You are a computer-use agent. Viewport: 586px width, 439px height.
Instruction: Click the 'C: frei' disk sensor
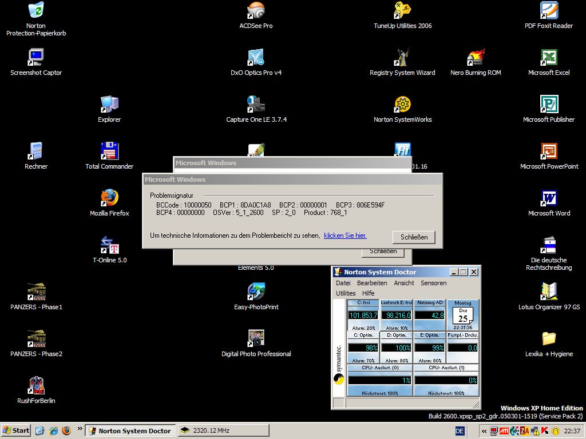pos(363,315)
